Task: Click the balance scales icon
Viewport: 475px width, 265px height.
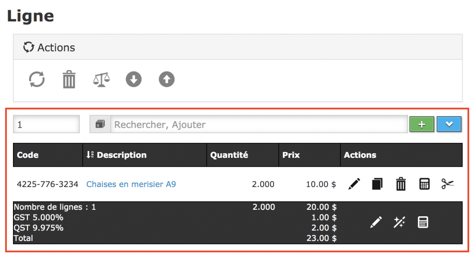Action: 101,79
